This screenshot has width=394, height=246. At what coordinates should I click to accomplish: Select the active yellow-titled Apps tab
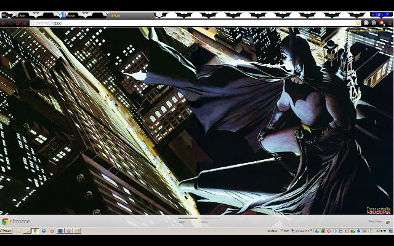(131, 15)
